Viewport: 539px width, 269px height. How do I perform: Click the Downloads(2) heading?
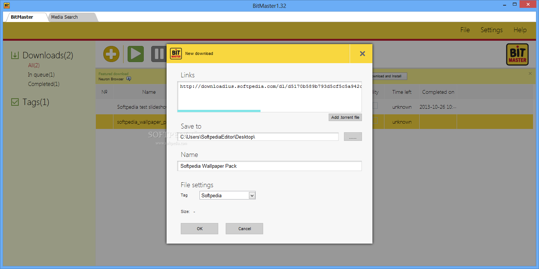48,55
